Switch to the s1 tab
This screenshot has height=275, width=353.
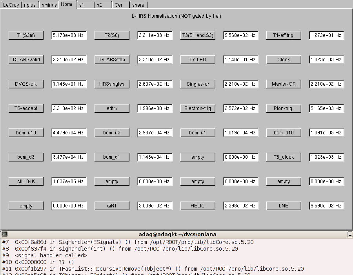86,5
